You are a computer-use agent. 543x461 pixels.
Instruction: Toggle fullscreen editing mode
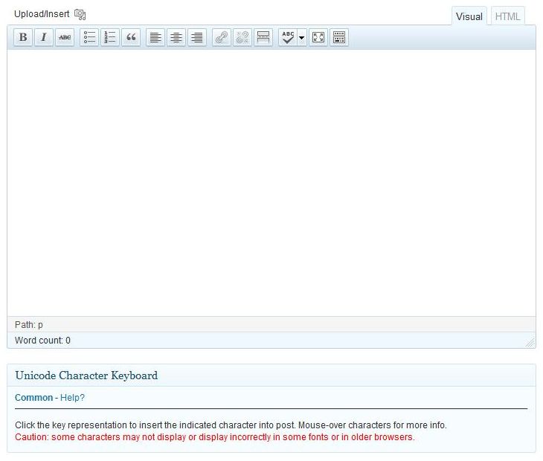click(x=318, y=37)
